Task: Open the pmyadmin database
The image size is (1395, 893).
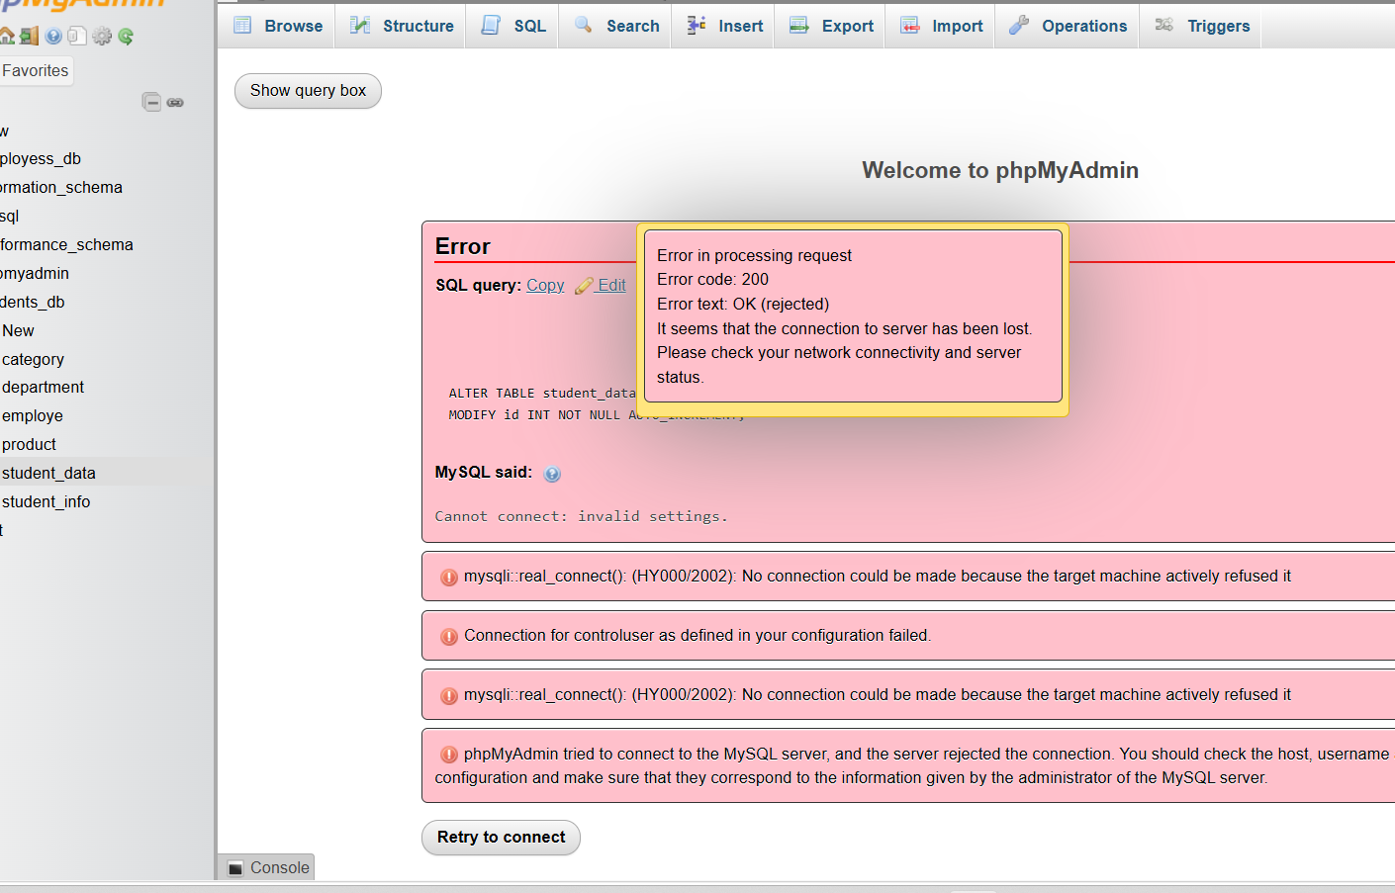Action: [x=35, y=273]
